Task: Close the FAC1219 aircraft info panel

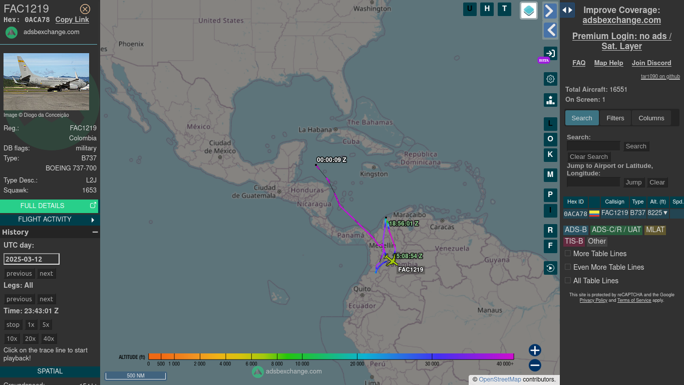Action: pyautogui.click(x=85, y=9)
